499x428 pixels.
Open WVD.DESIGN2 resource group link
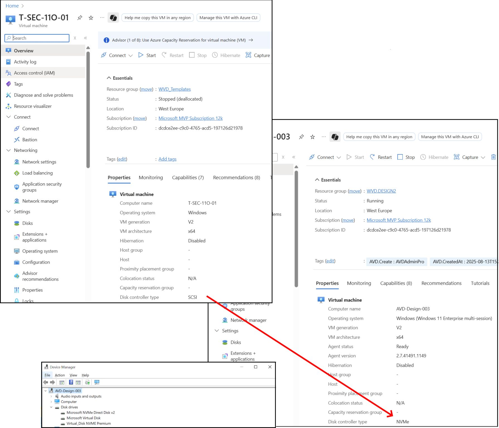coord(381,191)
